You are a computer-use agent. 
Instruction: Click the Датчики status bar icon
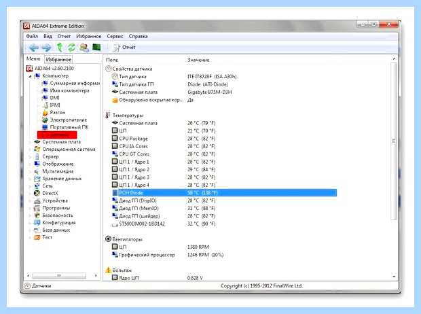(27, 285)
